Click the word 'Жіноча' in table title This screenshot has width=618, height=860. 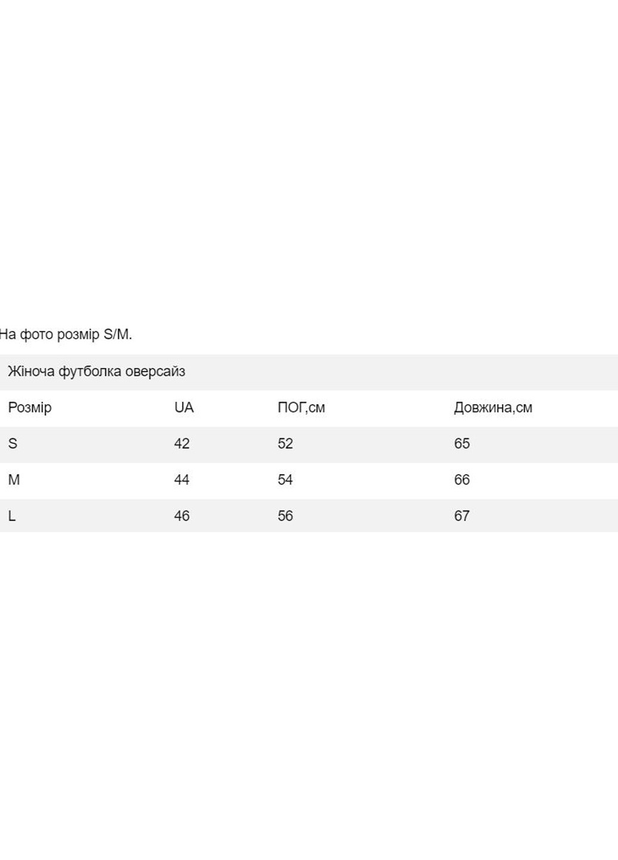click(31, 371)
